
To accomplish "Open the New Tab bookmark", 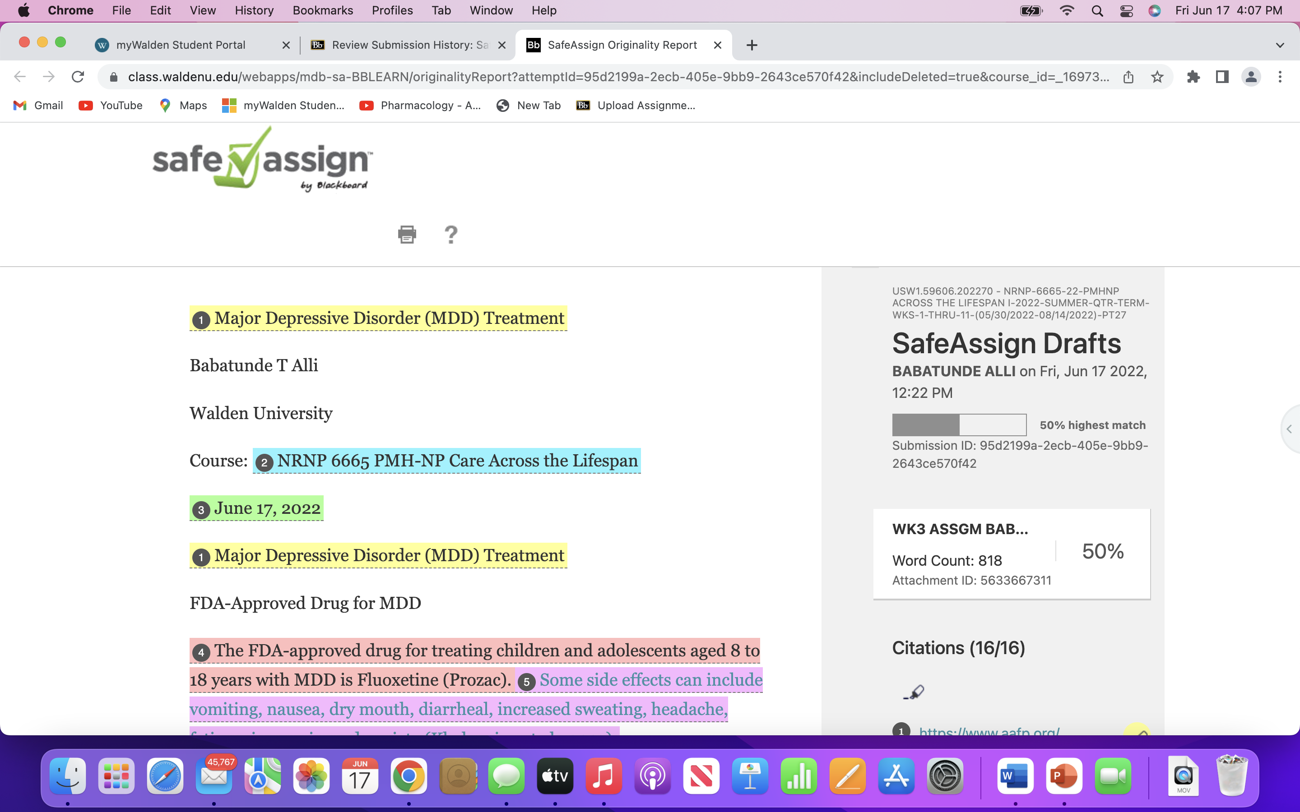I will click(528, 106).
